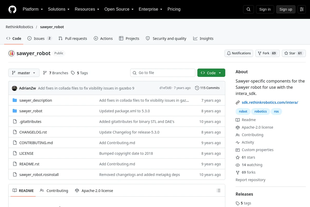Open the Notifications button
310x207 pixels.
coord(239,53)
